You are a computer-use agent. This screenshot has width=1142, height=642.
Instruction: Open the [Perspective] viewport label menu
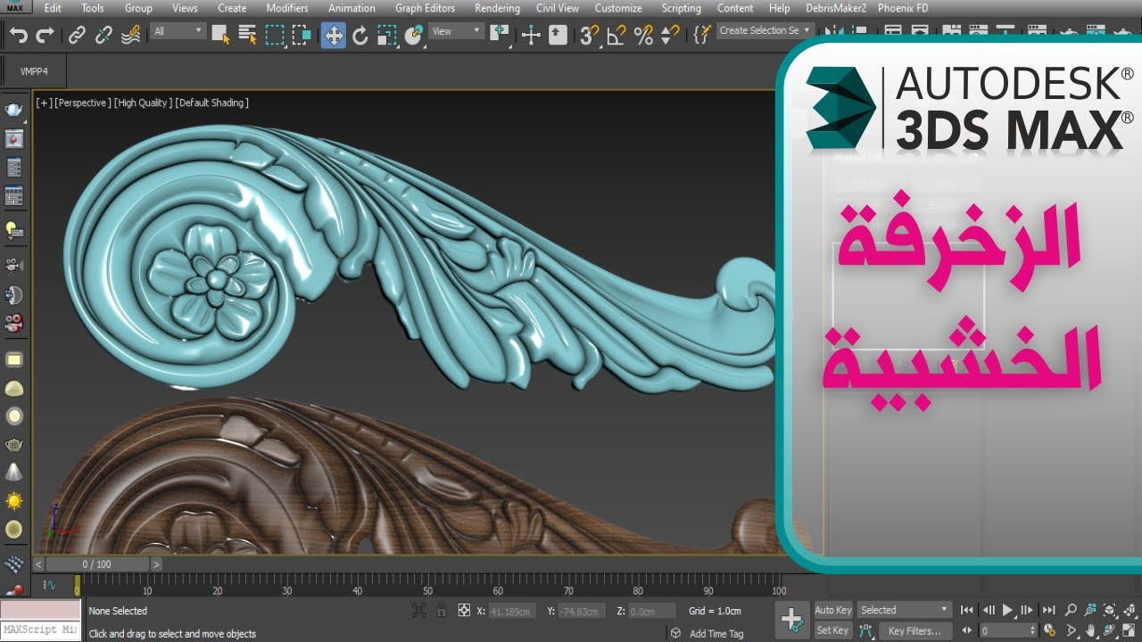(x=83, y=103)
